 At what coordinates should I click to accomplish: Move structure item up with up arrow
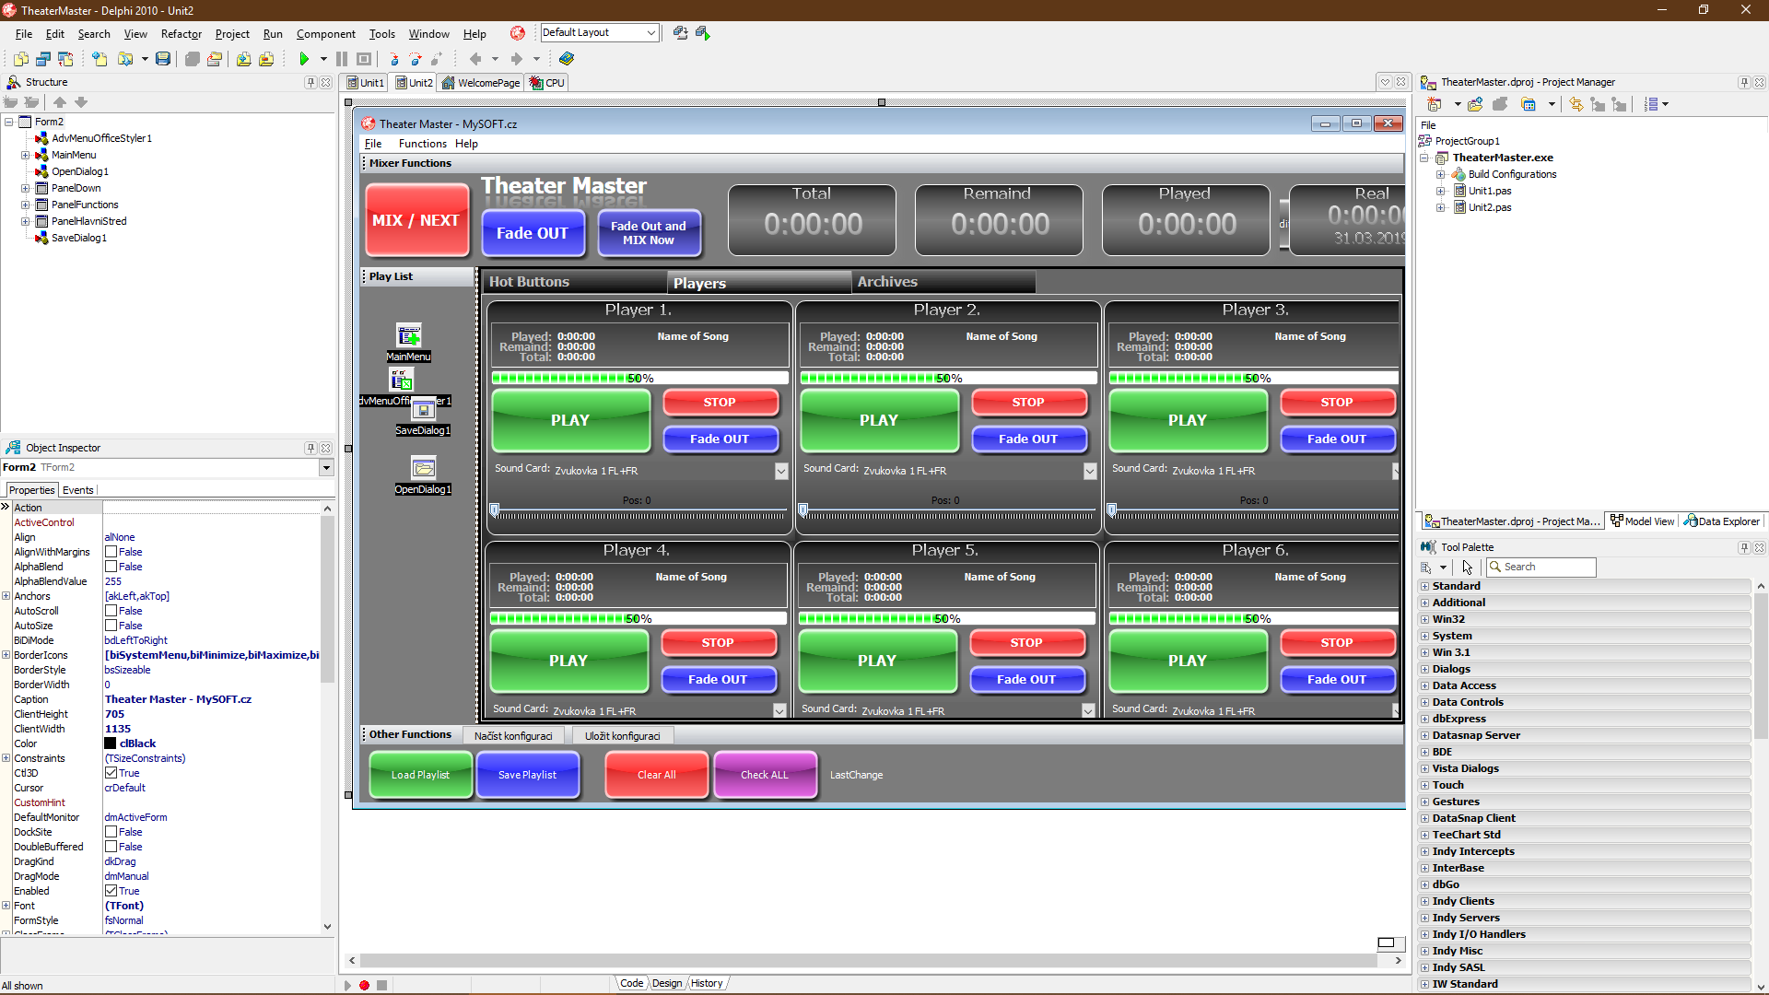coord(60,102)
